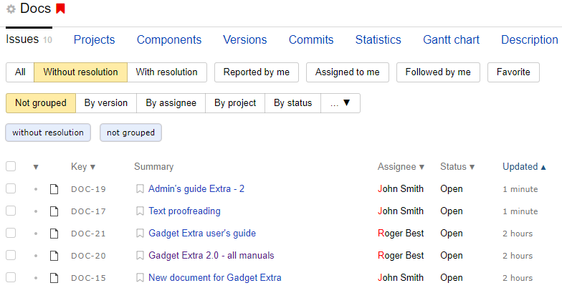Image resolution: width=562 pixels, height=288 pixels.
Task: Open the Statistics tab
Action: [378, 40]
